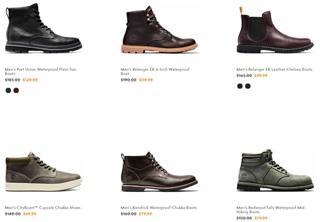This screenshot has width=320, height=222.
Task: Click the $99.99 Chelsea boots sale price
Action: [x=261, y=76]
